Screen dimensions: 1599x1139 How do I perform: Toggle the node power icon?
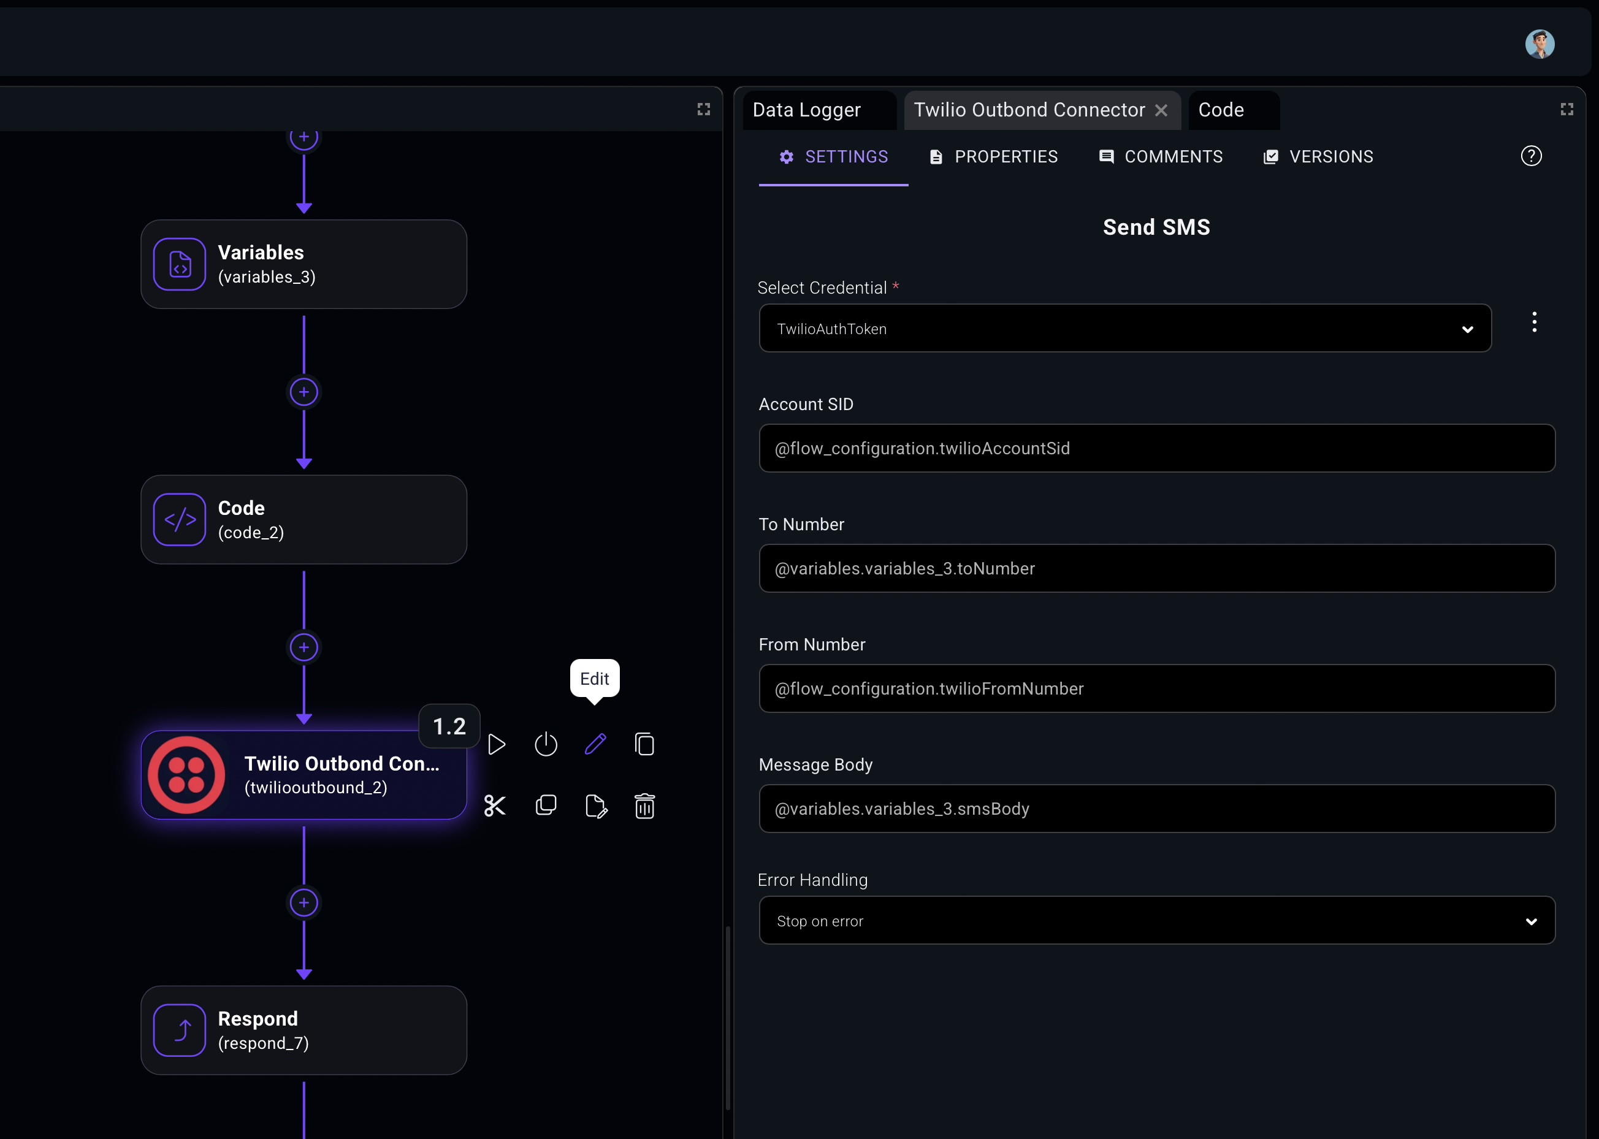coord(546,744)
